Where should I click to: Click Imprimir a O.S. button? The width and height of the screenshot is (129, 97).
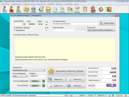point(57,79)
